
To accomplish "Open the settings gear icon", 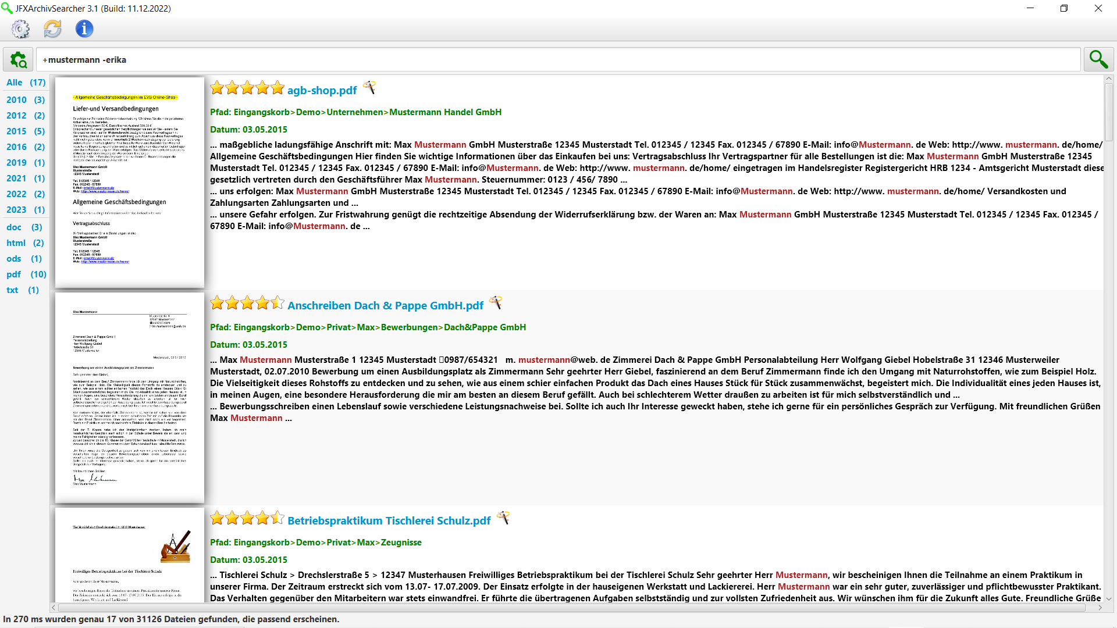I will [20, 28].
